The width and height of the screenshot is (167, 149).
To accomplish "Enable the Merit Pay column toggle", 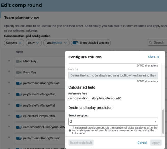I will pyautogui.click(x=19, y=61).
